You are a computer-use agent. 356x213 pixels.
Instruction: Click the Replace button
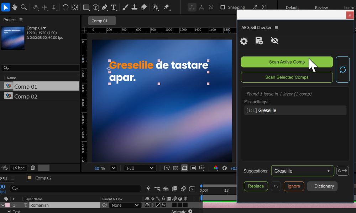(256, 186)
